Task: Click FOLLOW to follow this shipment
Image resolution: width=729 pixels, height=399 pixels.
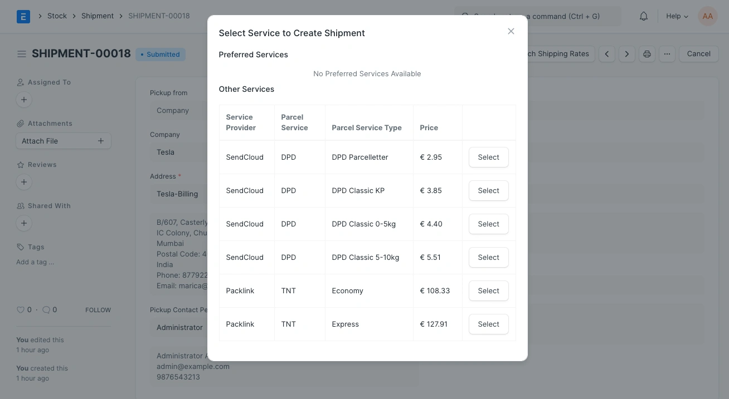Action: click(98, 309)
